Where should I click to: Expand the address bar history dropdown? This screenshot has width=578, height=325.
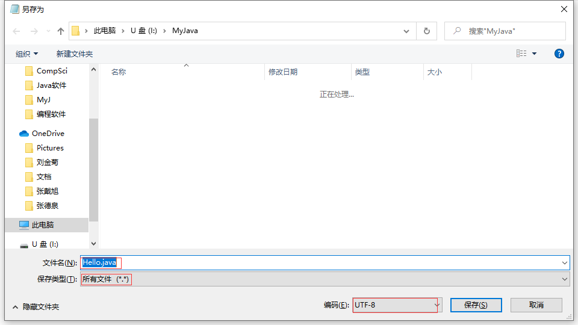[406, 31]
